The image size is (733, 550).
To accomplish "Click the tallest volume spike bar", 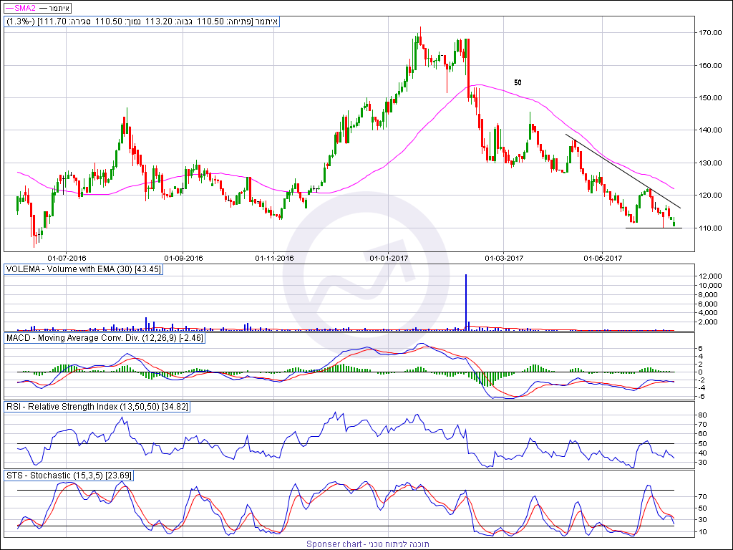I will (466, 301).
